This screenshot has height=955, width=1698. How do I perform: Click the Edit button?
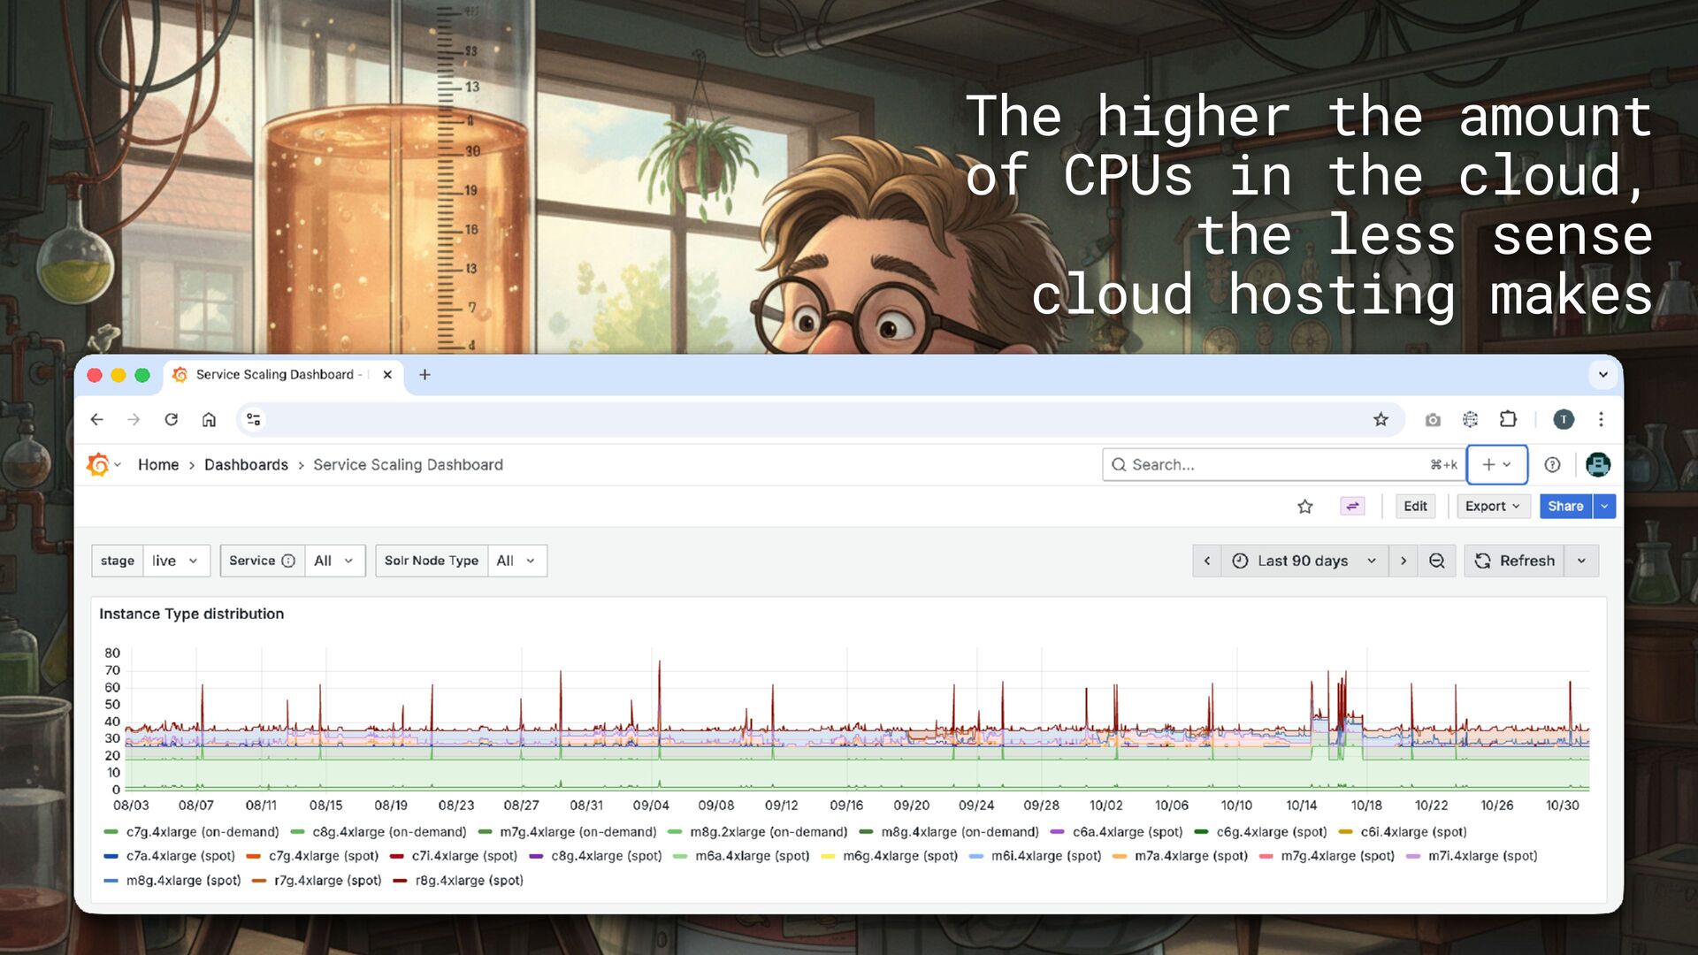tap(1415, 506)
